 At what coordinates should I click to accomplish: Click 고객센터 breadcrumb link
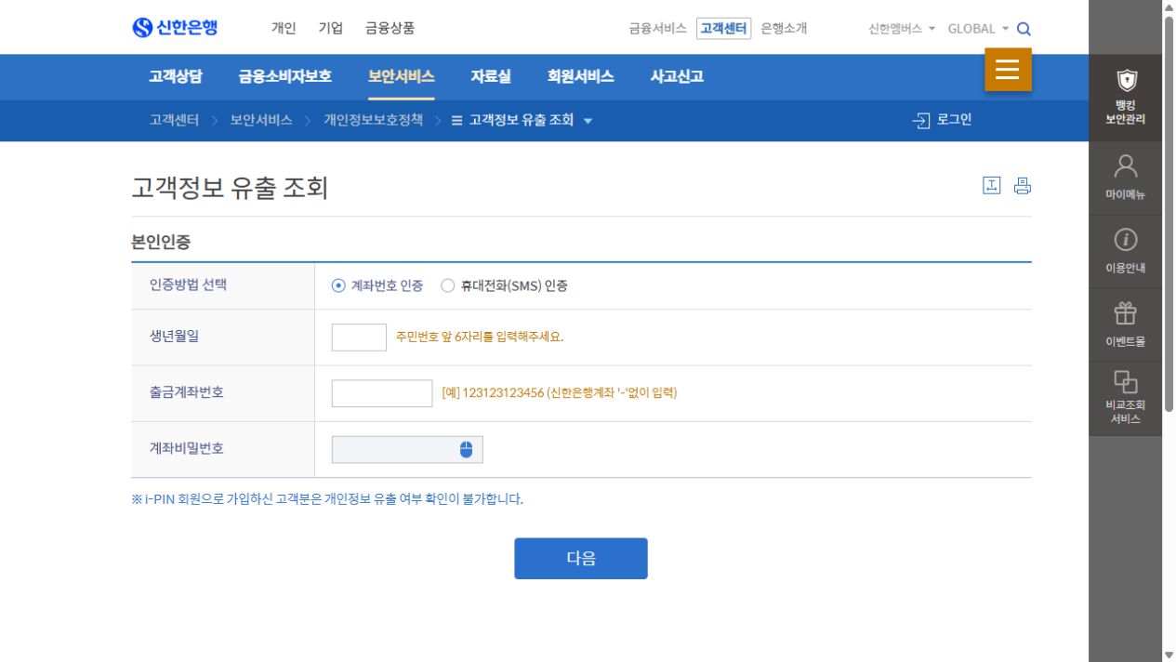[174, 120]
